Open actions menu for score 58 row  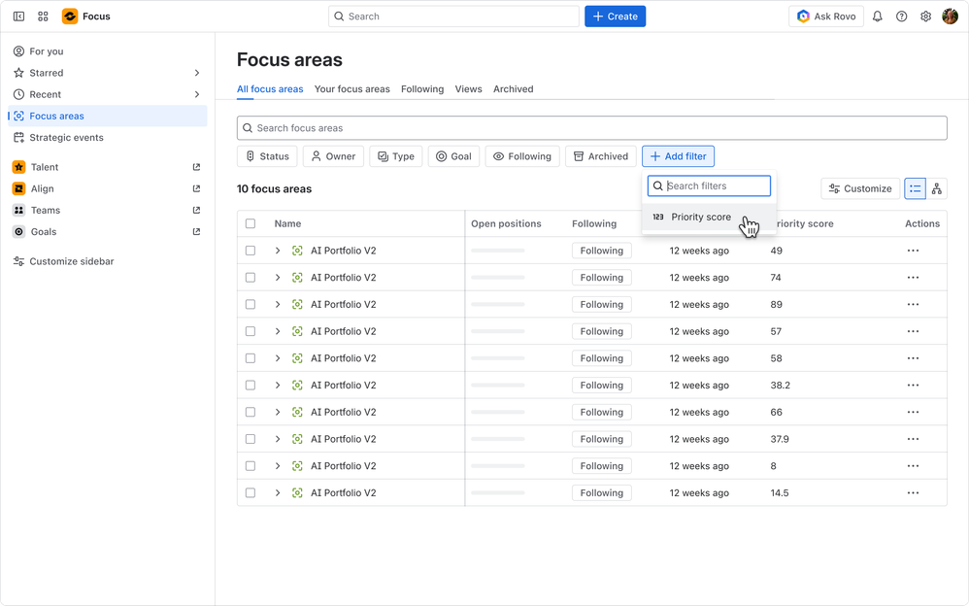(913, 358)
